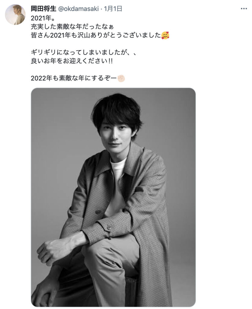The width and height of the screenshot is (252, 309).
Task: Click the line ギリギリになってしまいましたが
Action: [x=79, y=53]
